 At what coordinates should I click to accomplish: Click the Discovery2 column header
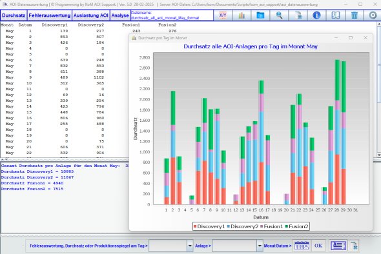pyautogui.click(x=91, y=24)
